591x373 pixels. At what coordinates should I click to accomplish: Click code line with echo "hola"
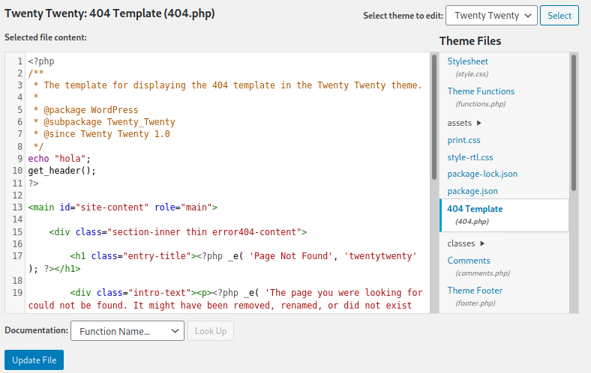59,159
